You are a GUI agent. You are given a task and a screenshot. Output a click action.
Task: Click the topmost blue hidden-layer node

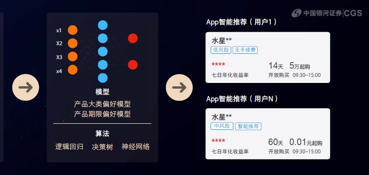point(102,25)
